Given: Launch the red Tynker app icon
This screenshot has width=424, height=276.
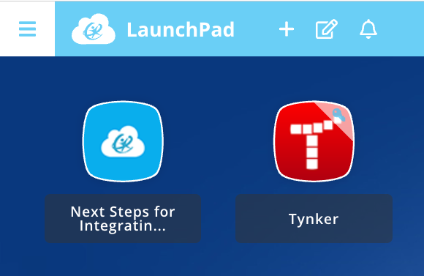Looking at the screenshot, I should 314,141.
